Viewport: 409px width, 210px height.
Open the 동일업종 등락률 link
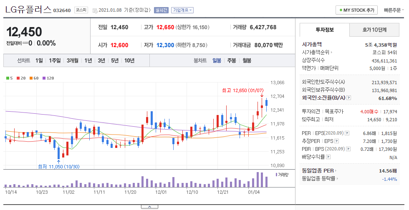coord(320,179)
